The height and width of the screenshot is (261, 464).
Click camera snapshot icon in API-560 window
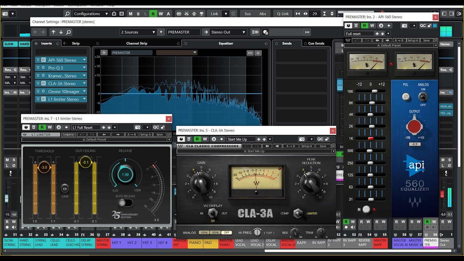point(405,26)
